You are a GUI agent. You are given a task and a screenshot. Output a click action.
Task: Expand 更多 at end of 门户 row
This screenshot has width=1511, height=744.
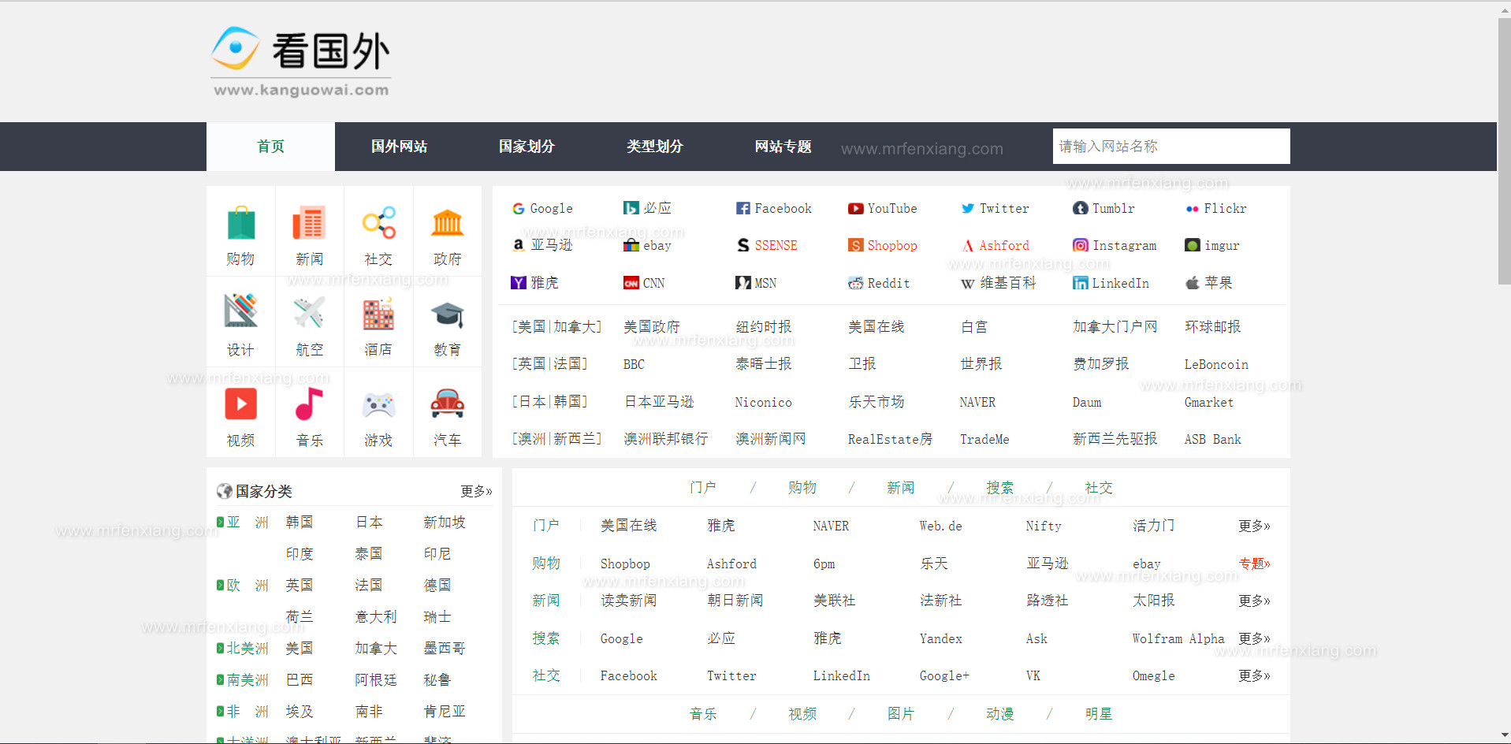click(x=1253, y=526)
